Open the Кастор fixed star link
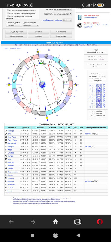Screen dimensions: 111x242 (x=88, y=146)
